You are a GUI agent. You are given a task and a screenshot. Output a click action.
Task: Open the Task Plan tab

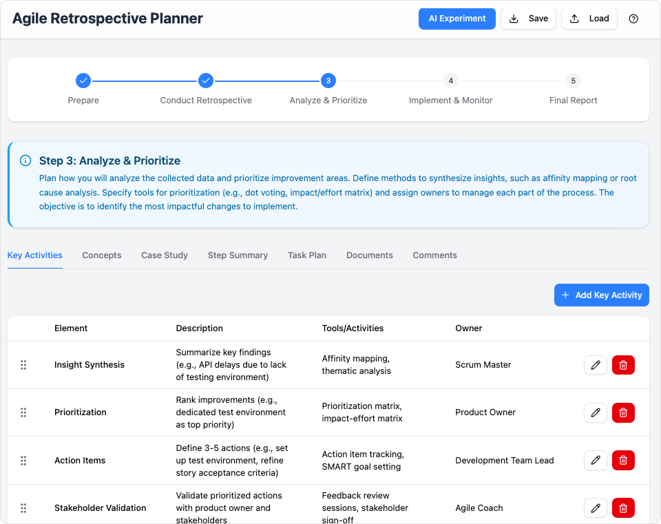(x=307, y=255)
